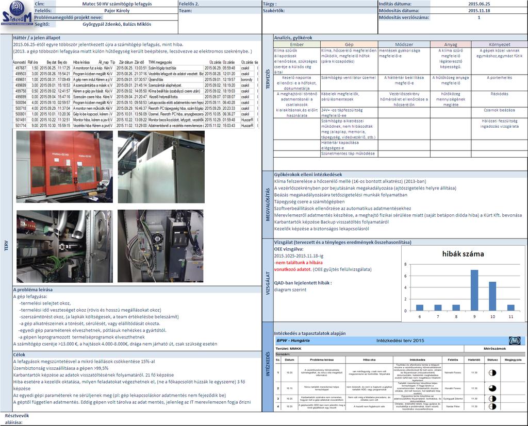
Task: Click the fault log row with ID 501714
Action: 136,126
